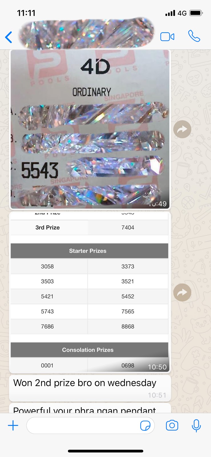The image size is (211, 457).
Task: Forward the 4D ticket photo message
Action: pos(182,129)
